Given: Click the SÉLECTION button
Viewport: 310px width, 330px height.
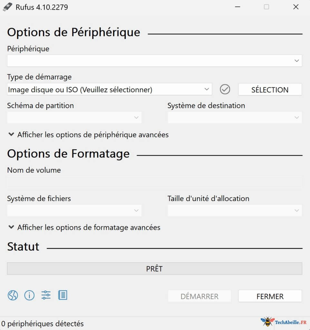Looking at the screenshot, I should (x=270, y=89).
